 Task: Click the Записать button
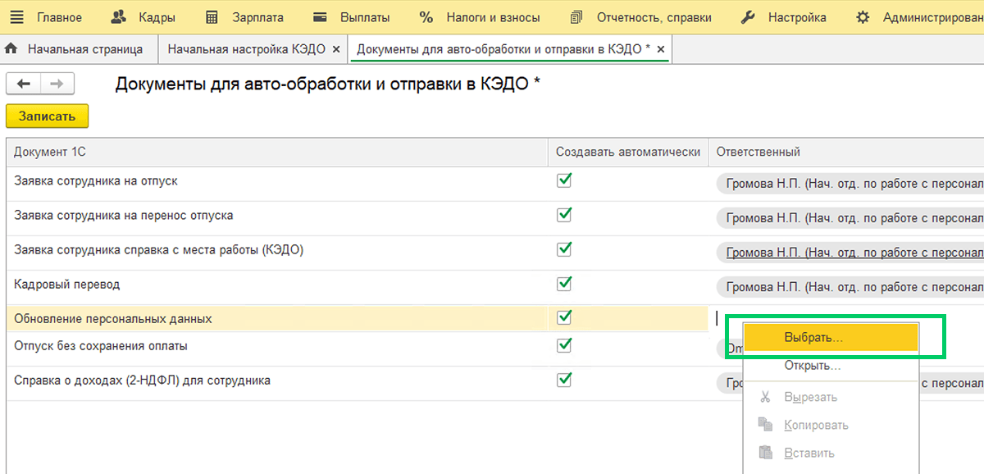[x=47, y=116]
